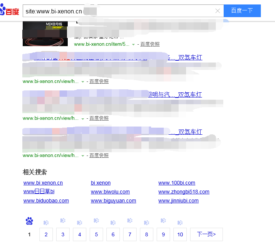Expand dropdown arrow of last result URL
This screenshot has width=275, height=243.
[x=83, y=156]
